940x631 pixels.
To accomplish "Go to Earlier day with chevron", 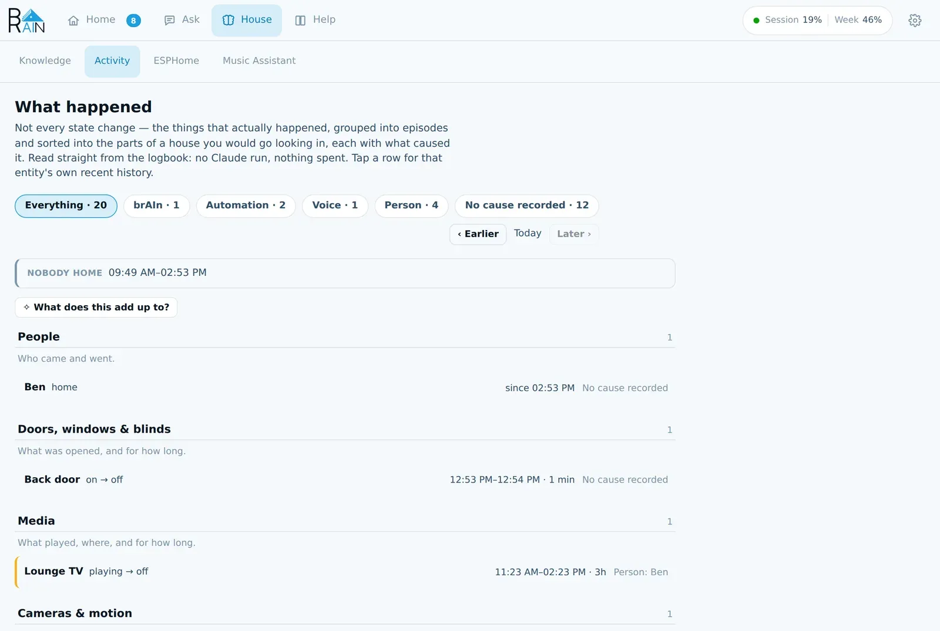I will (478, 234).
